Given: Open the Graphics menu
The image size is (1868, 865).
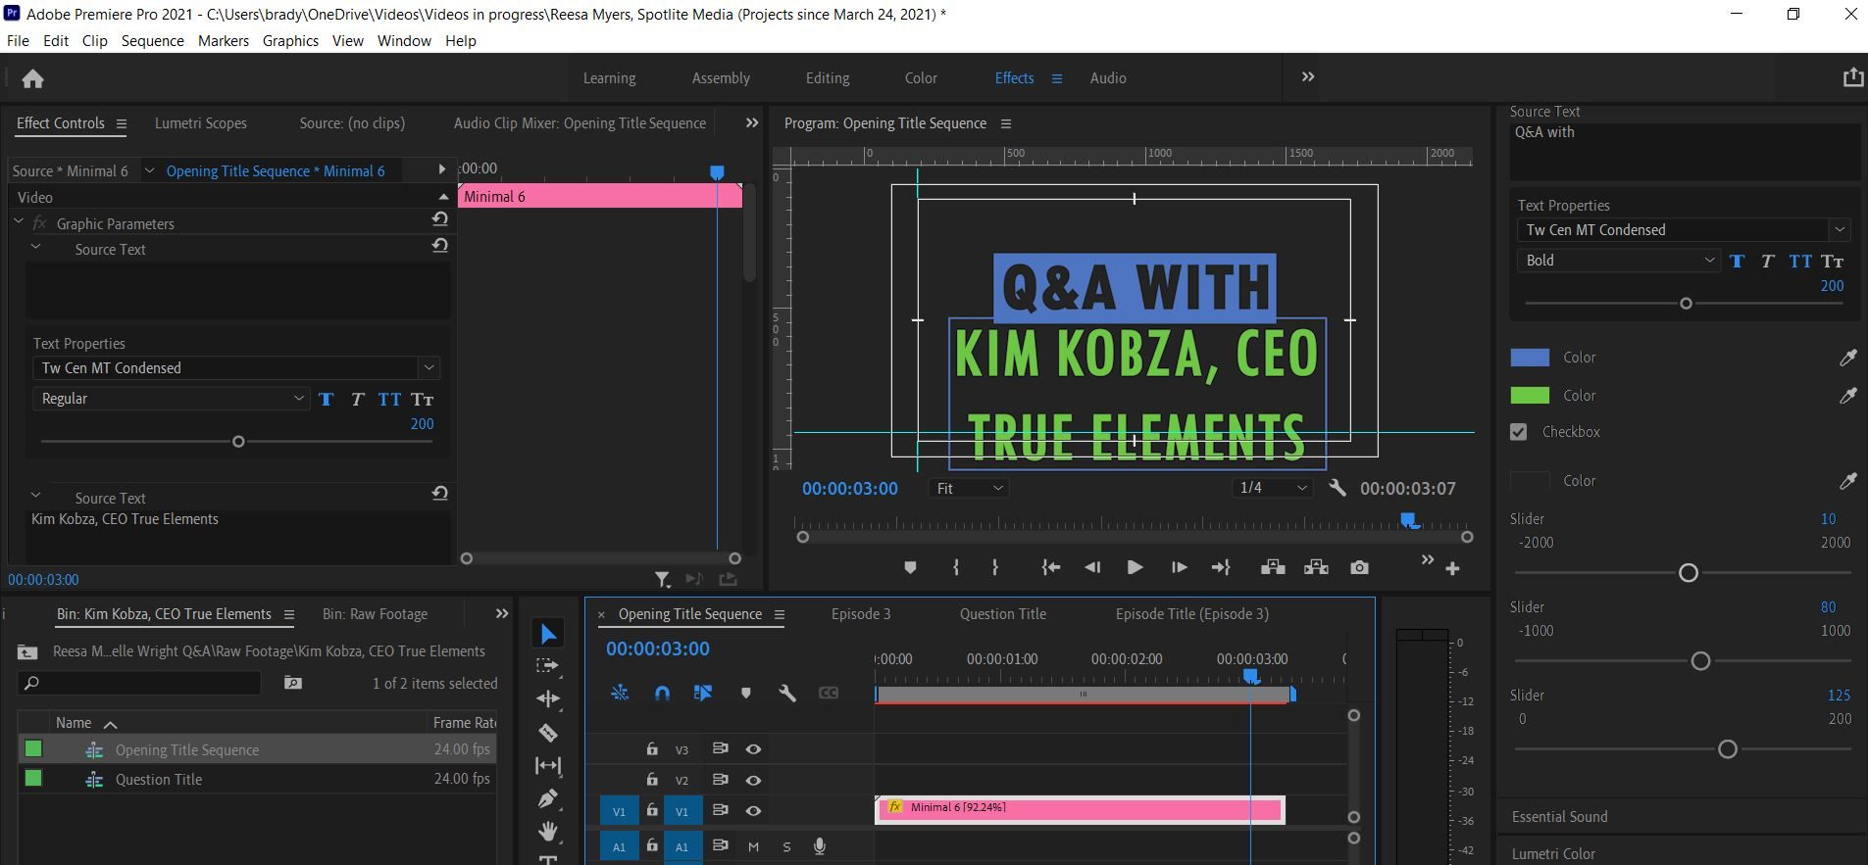Looking at the screenshot, I should pos(290,40).
